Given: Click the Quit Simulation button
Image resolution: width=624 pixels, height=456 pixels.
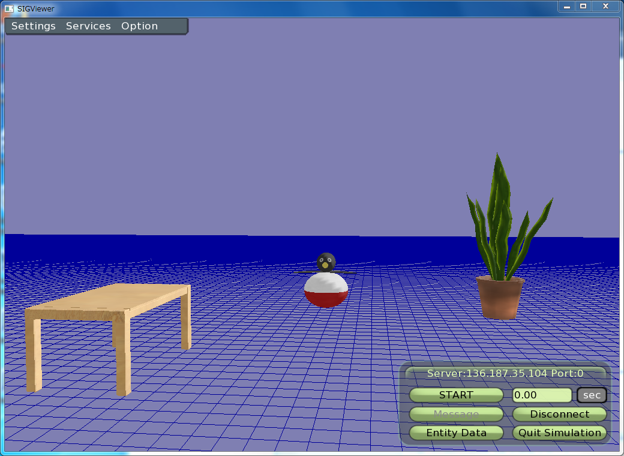Looking at the screenshot, I should [x=559, y=433].
